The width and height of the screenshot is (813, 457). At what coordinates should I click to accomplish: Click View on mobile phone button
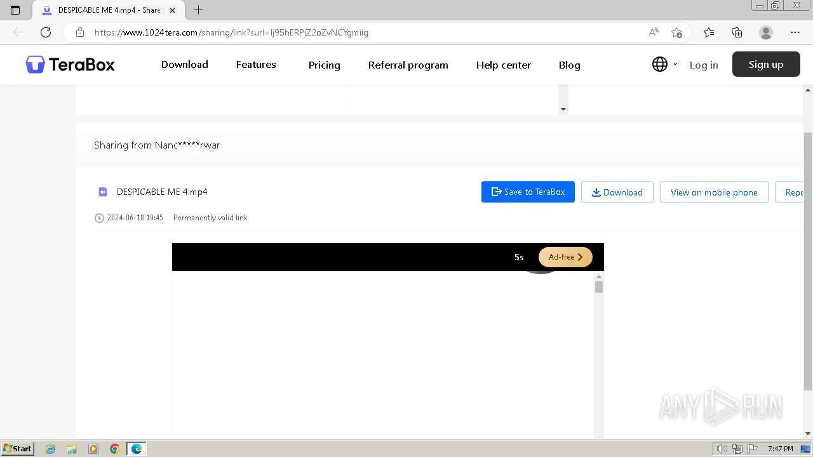(714, 192)
